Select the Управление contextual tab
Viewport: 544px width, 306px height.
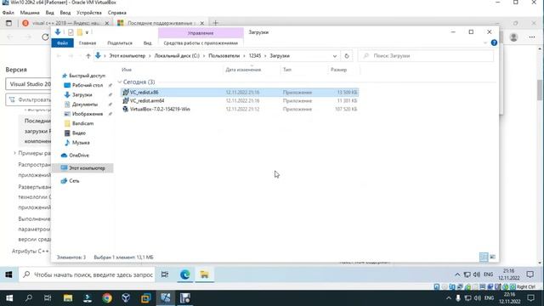click(x=201, y=33)
